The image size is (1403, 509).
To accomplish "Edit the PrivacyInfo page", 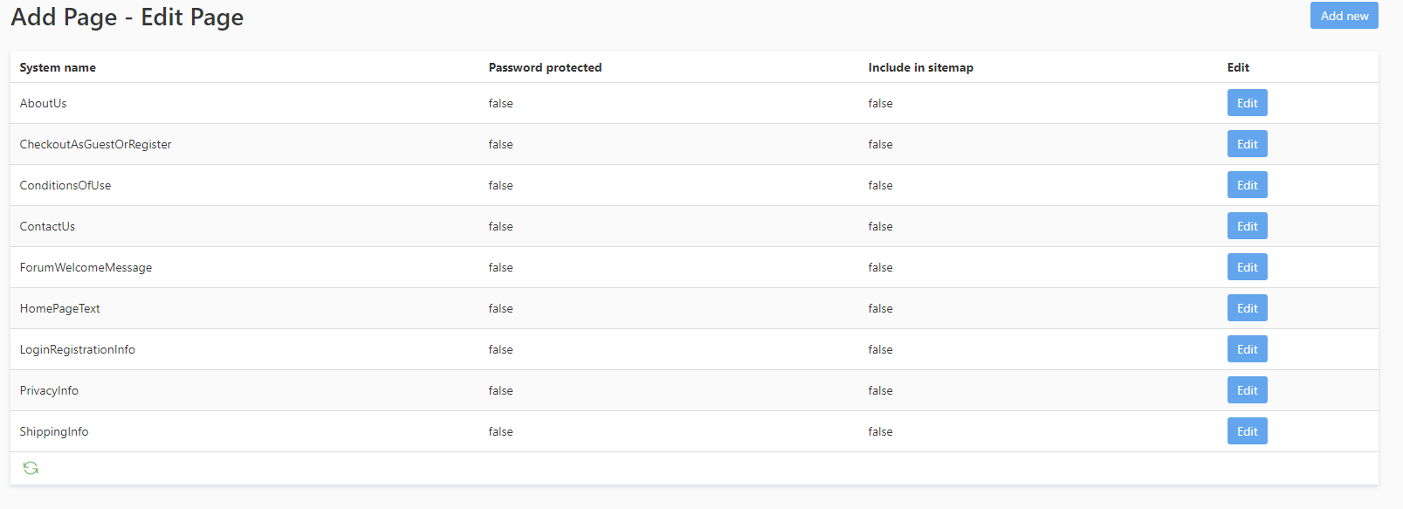I will click(x=1247, y=390).
